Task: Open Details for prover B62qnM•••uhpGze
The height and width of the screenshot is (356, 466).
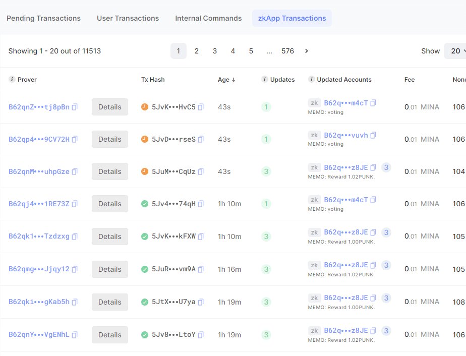Action: (110, 171)
